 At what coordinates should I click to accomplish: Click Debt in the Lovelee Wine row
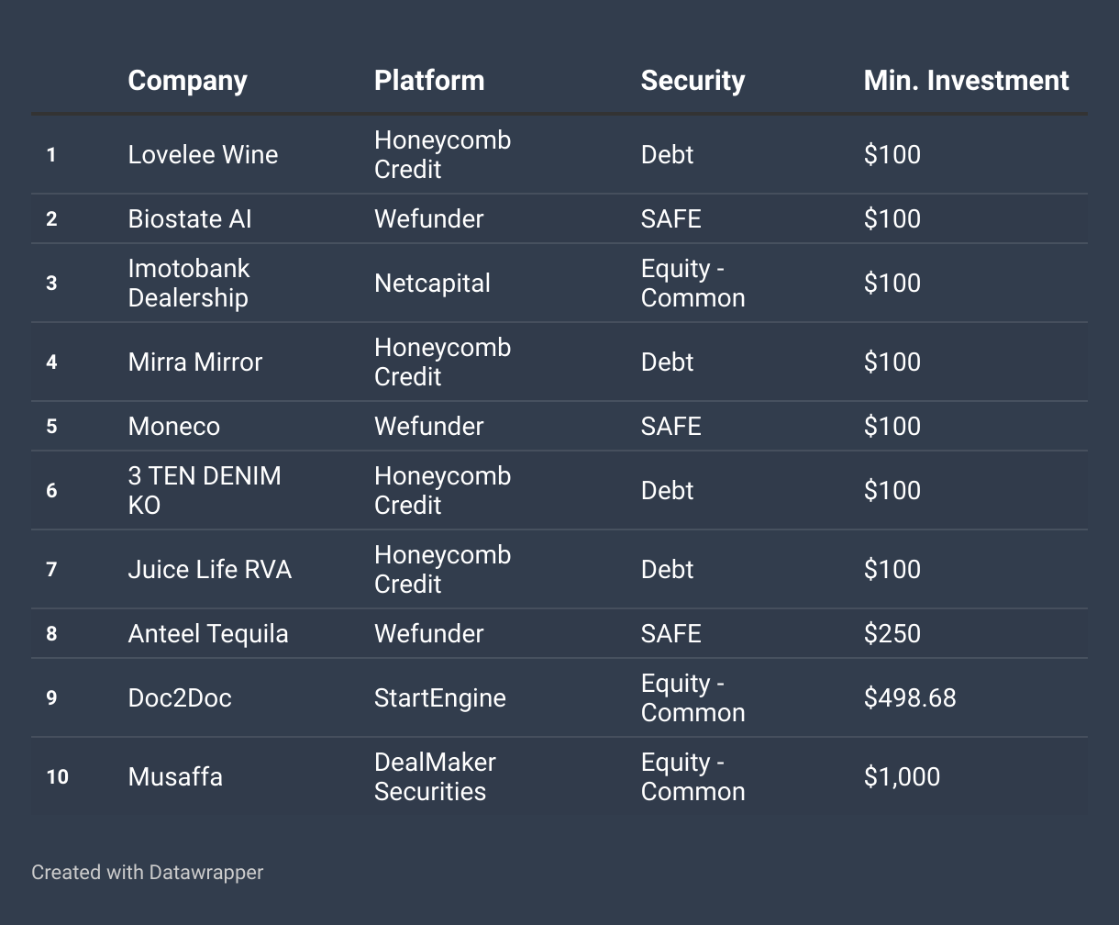(668, 154)
